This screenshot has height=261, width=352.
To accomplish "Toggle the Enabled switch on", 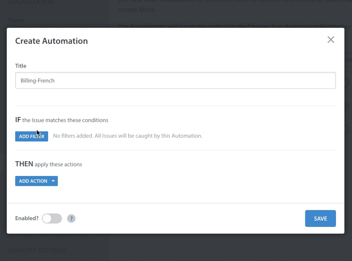I will pos(52,218).
